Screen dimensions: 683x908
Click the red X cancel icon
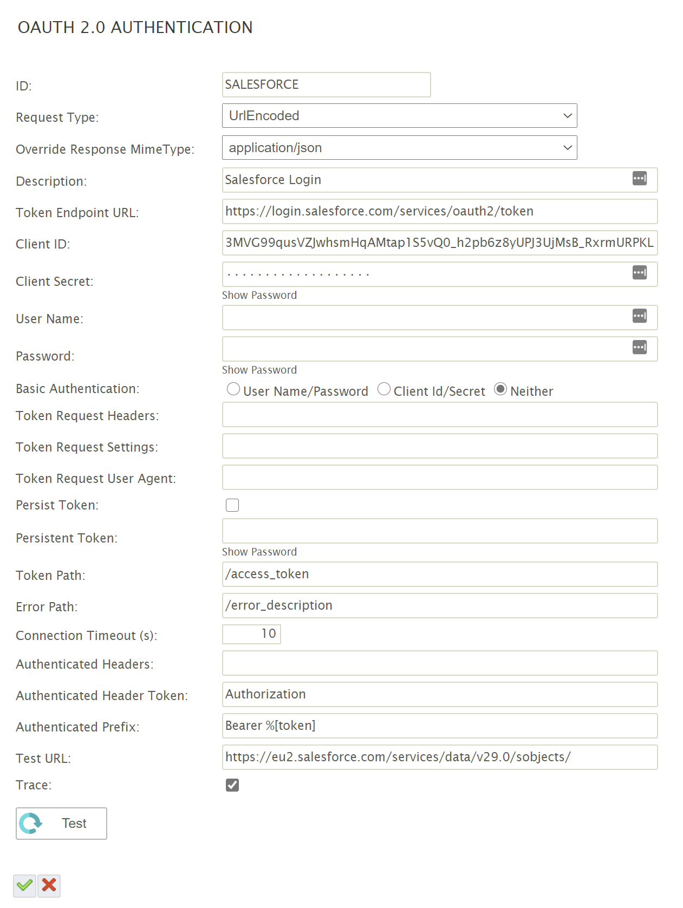point(49,886)
